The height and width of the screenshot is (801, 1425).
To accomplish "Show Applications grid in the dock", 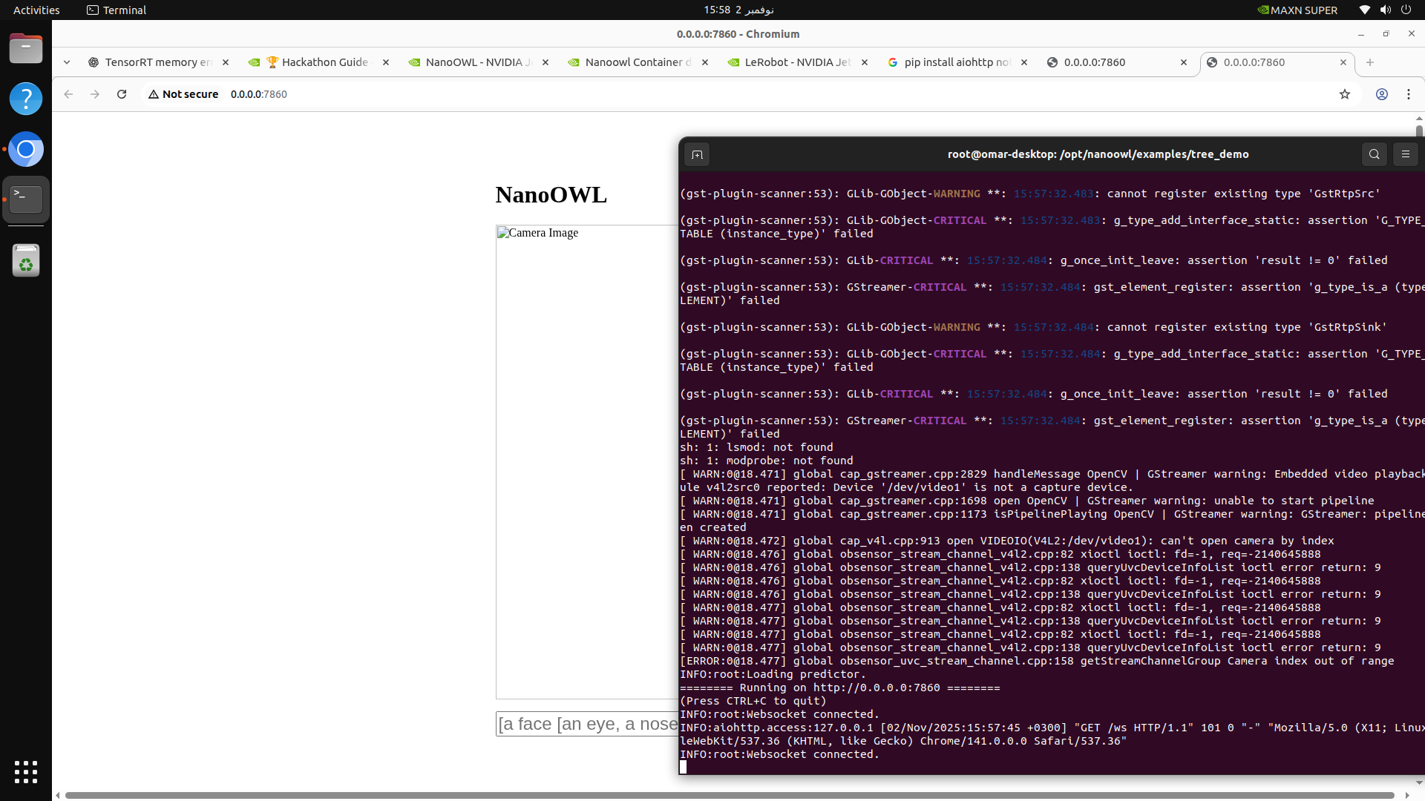I will [26, 771].
